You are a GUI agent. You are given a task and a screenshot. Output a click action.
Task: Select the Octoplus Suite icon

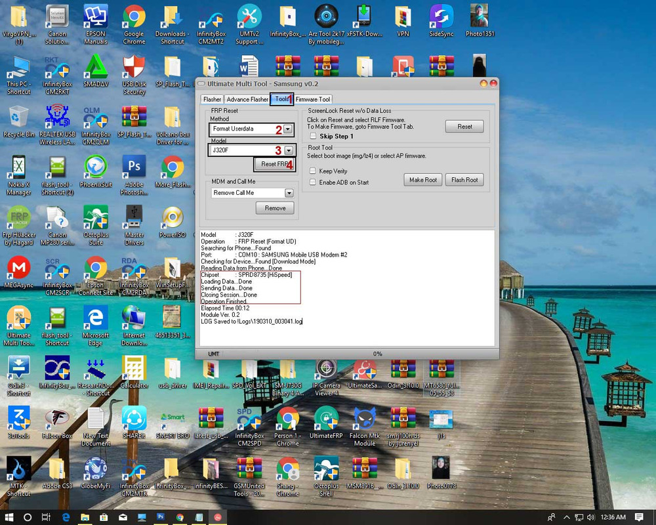96,225
